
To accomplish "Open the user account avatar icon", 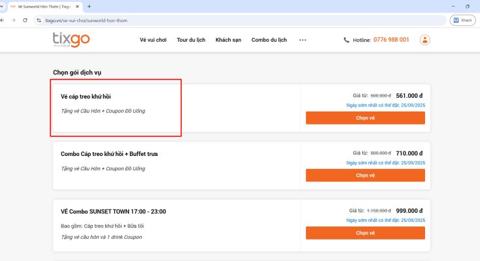I will [x=425, y=40].
